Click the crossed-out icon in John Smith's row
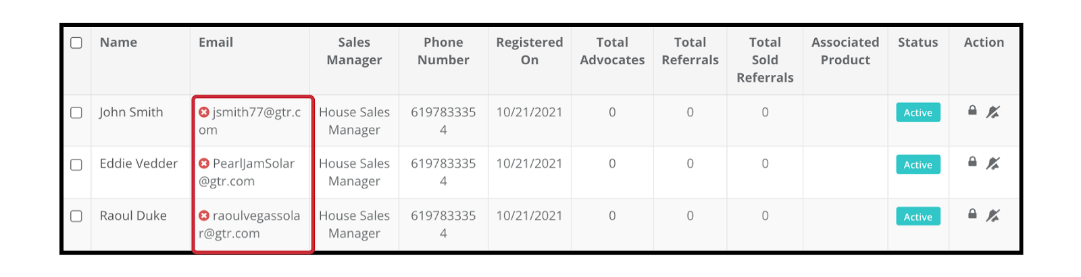The height and width of the screenshot is (277, 1081). click(x=992, y=112)
